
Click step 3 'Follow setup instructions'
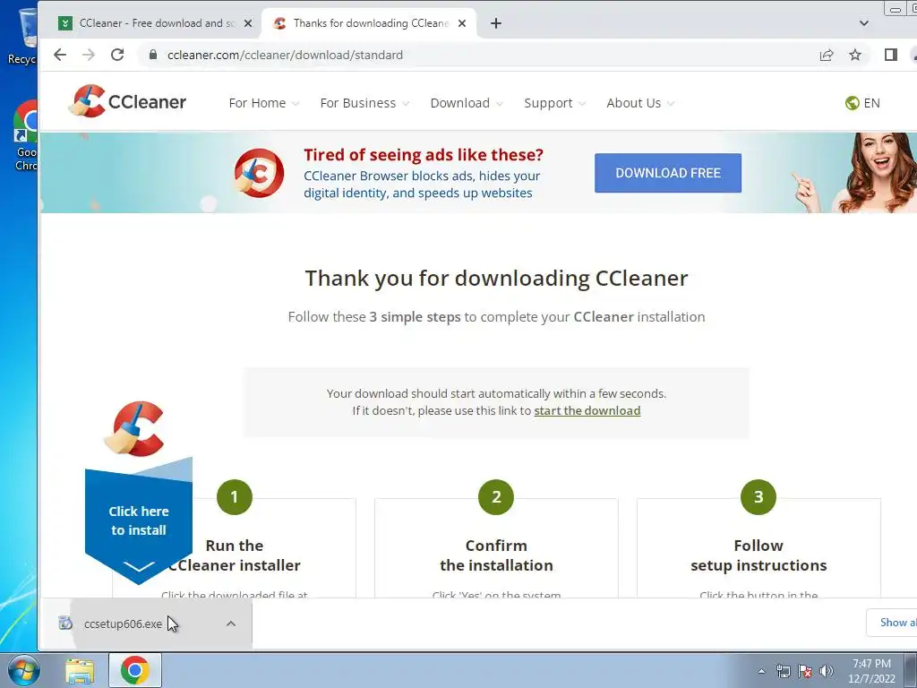(x=758, y=555)
